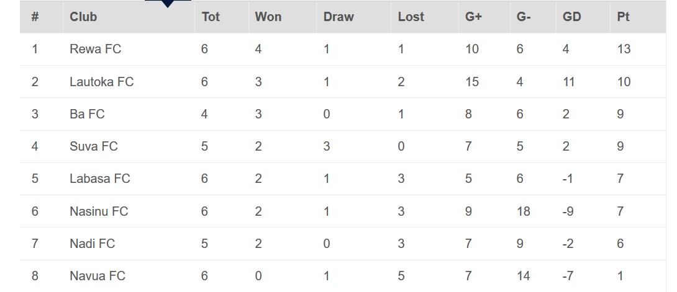Click the # rank column header
This screenshot has width=677, height=292.
tap(35, 17)
